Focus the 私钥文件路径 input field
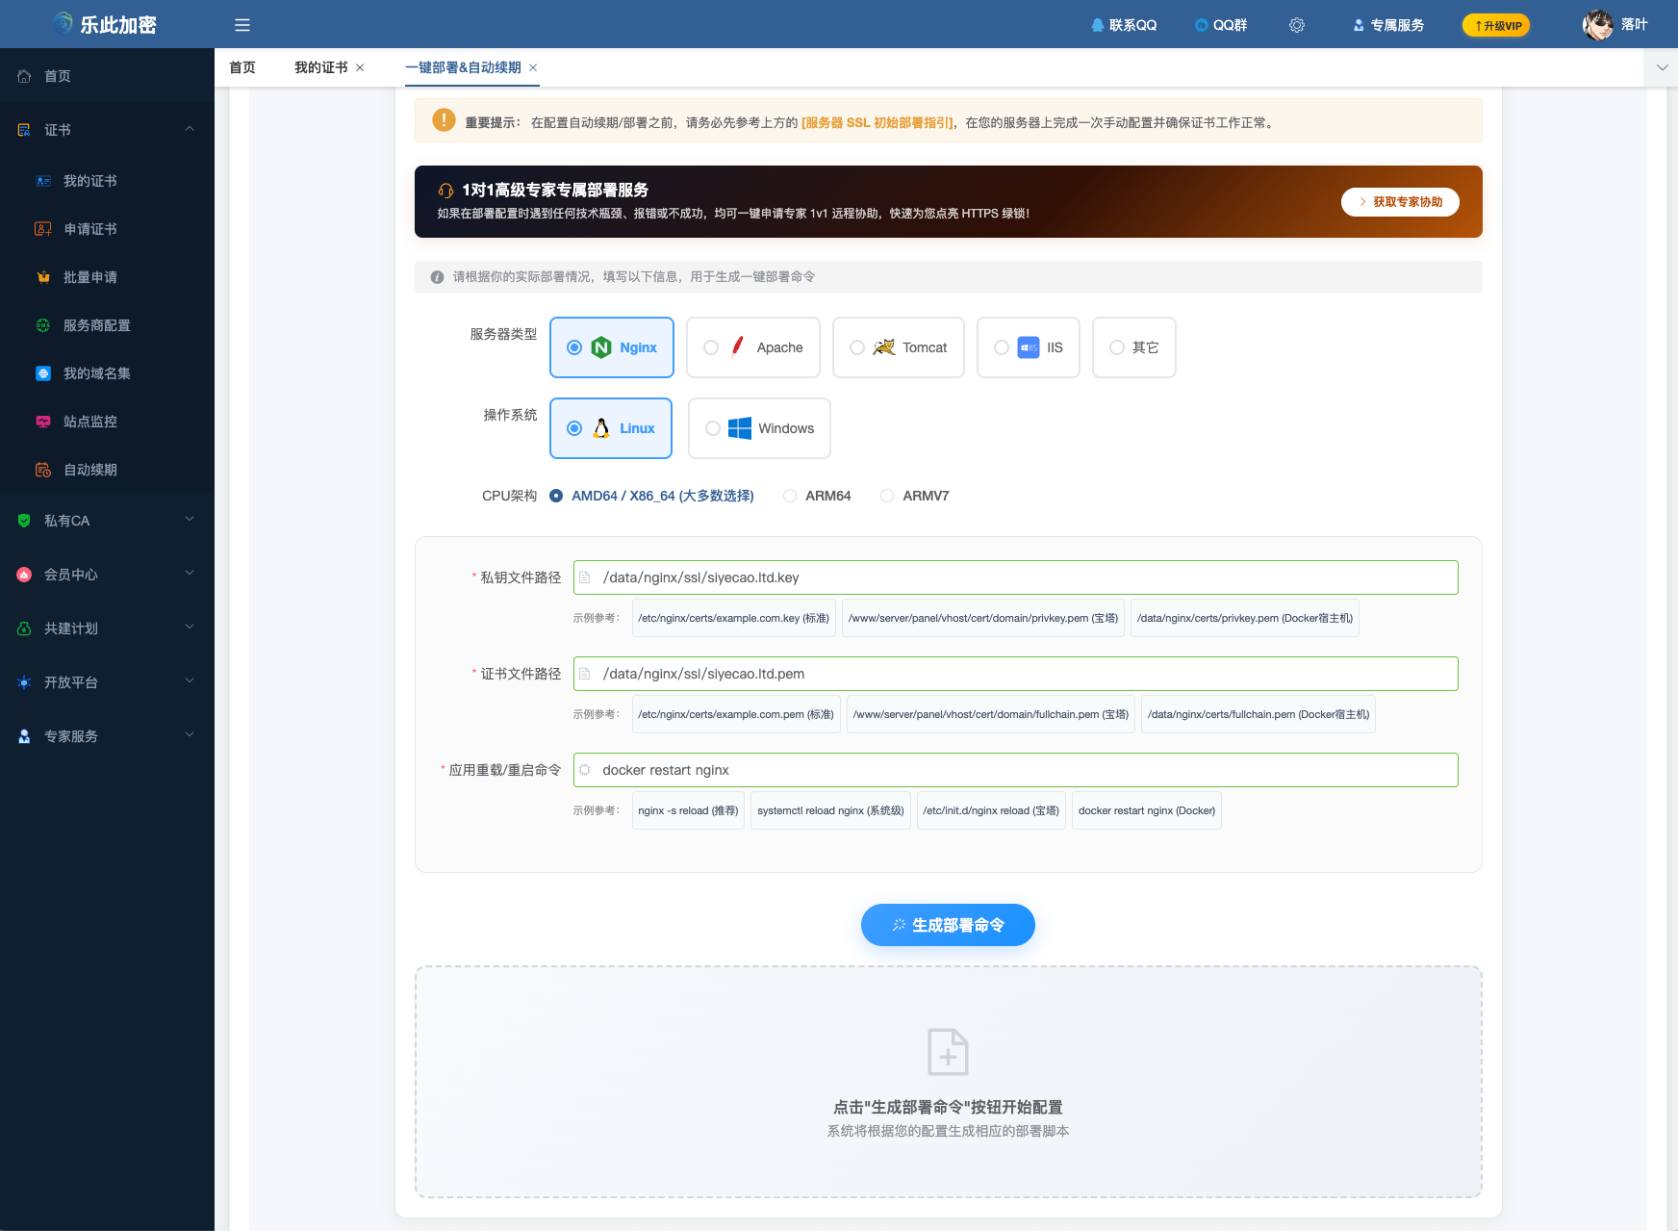This screenshot has width=1678, height=1231. (x=1016, y=577)
